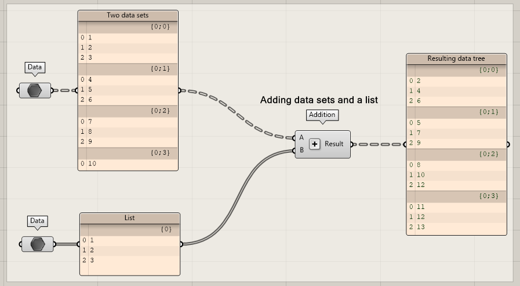
Task: Click the plus icon on Addition component
Action: pyautogui.click(x=314, y=144)
